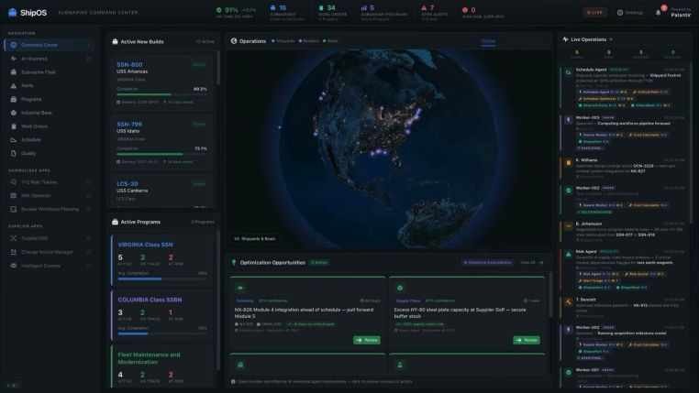
Task: Expand View All optimization opportunities
Action: pos(530,262)
